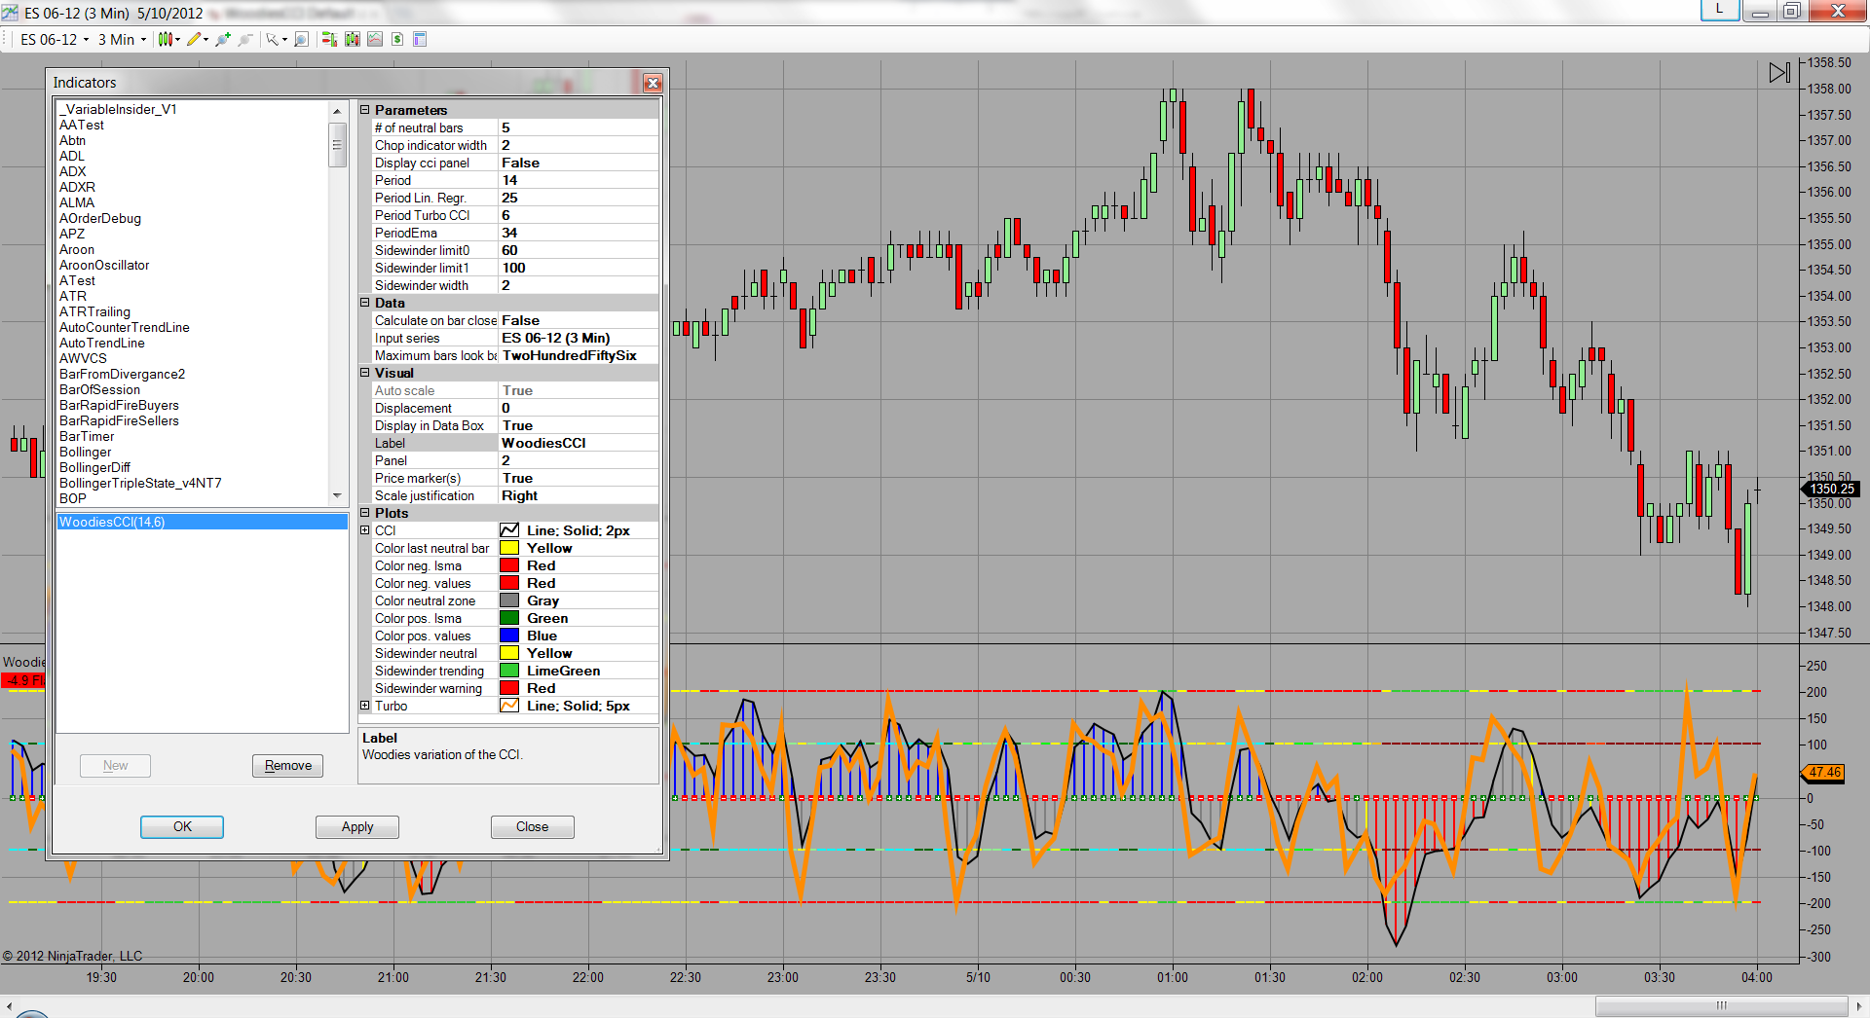This screenshot has width=1870, height=1018.
Task: Activate the zoom frame tool
Action: 302,39
